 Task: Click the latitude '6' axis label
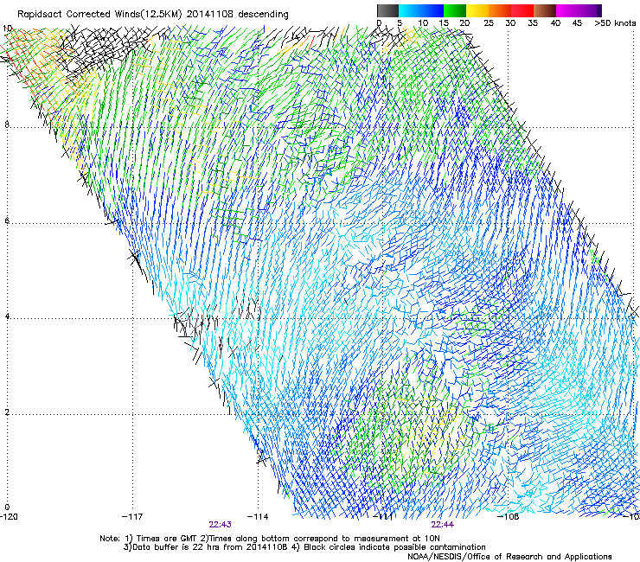point(7,220)
